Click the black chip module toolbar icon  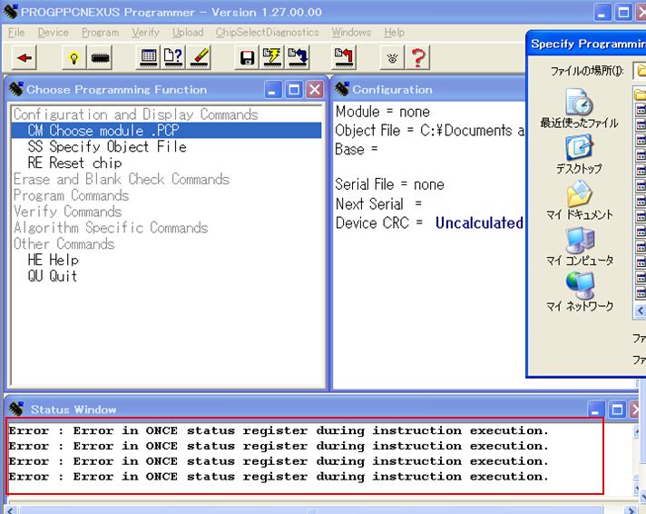100,58
